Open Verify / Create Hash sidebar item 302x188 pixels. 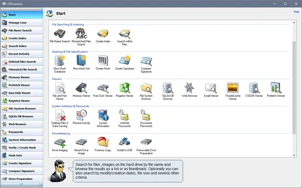pos(21,147)
